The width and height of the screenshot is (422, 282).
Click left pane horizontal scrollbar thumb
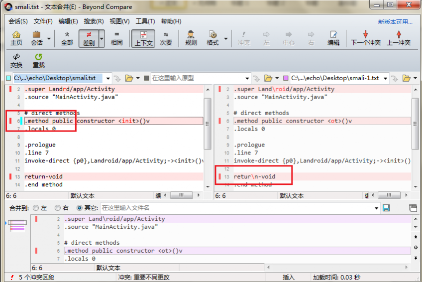pyautogui.click(x=182, y=195)
